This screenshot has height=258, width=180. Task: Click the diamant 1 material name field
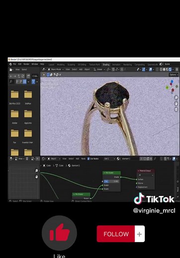click(130, 159)
